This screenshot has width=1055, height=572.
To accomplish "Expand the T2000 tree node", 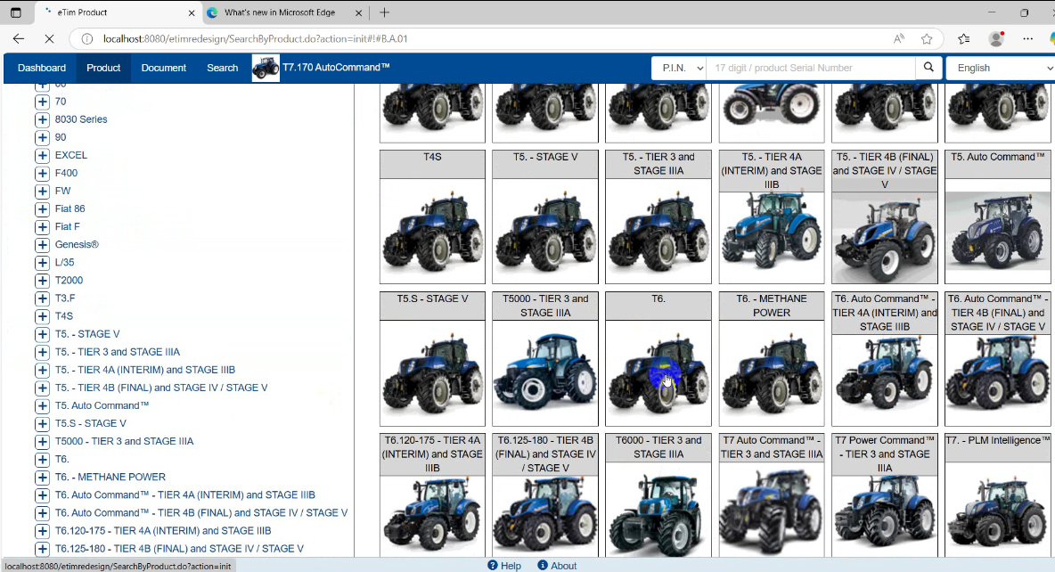I will (x=43, y=281).
